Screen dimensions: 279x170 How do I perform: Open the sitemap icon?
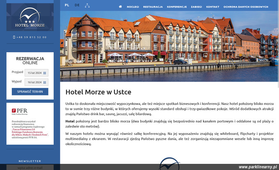[x=87, y=5]
